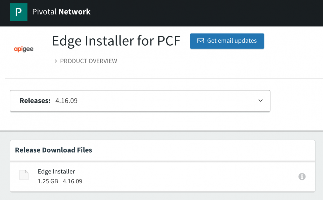Click the envelope icon on email updates button

(201, 41)
